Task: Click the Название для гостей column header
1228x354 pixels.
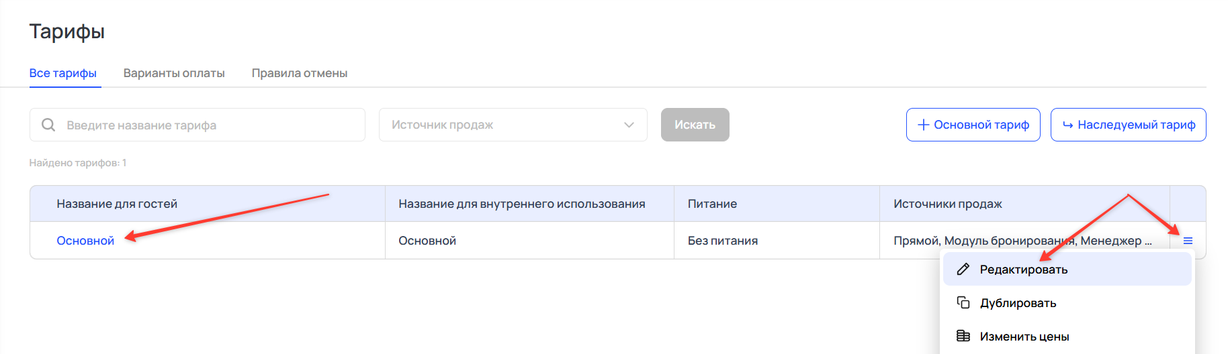Action: (117, 204)
